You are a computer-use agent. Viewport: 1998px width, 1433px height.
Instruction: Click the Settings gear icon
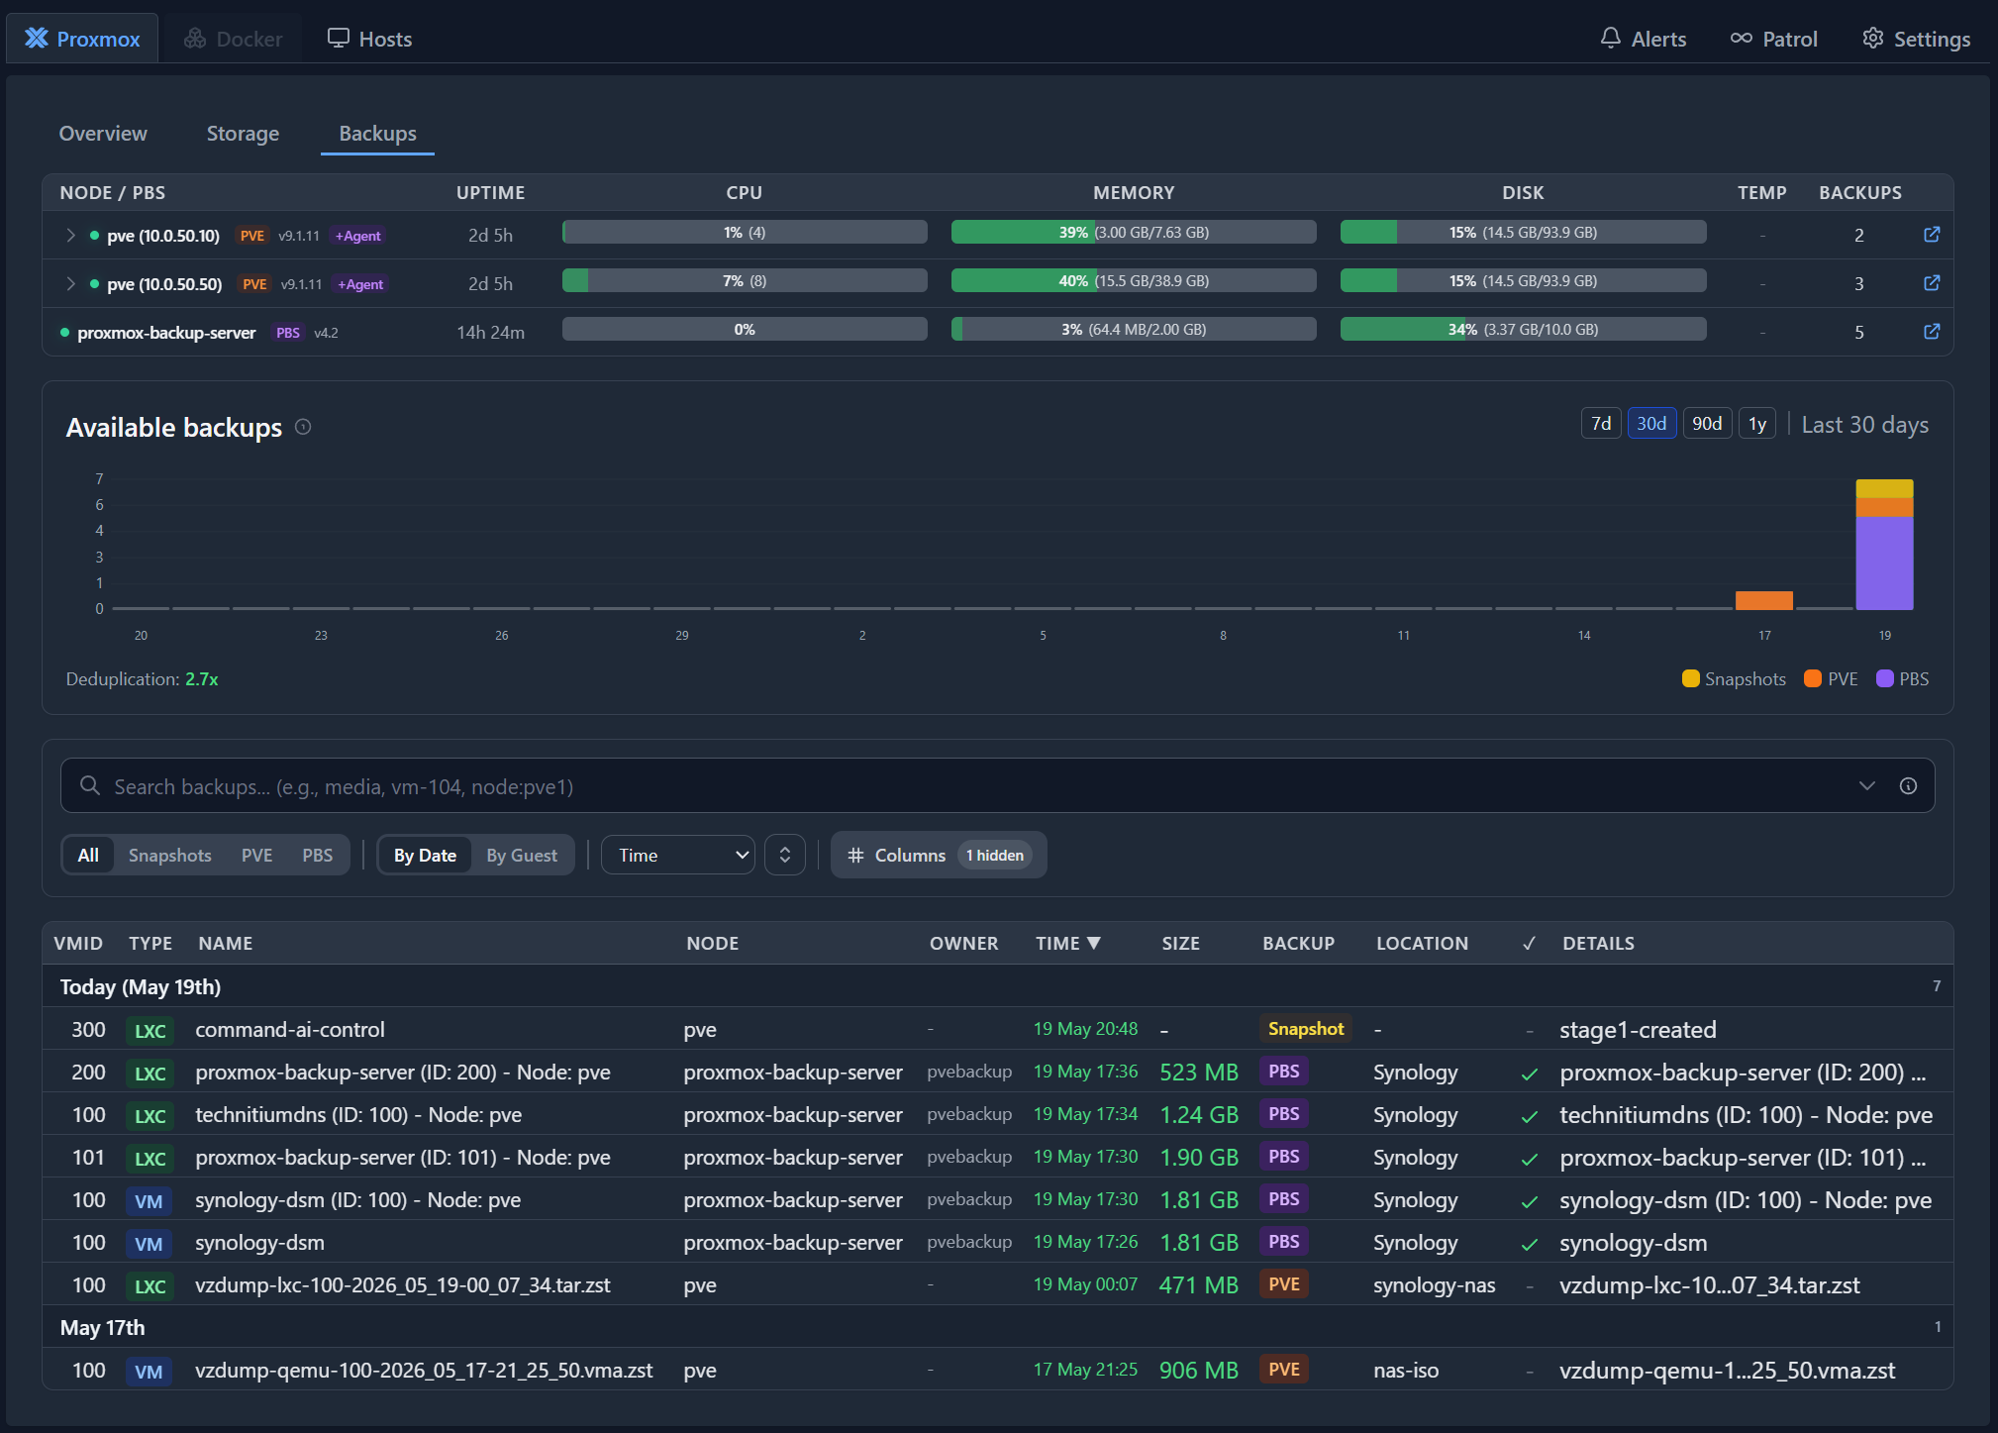[1872, 39]
